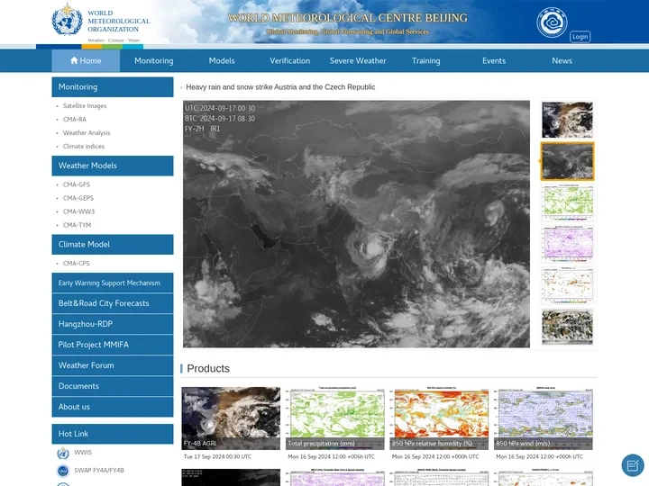
Task: Open the Monitoring nav menu
Action: tap(154, 61)
